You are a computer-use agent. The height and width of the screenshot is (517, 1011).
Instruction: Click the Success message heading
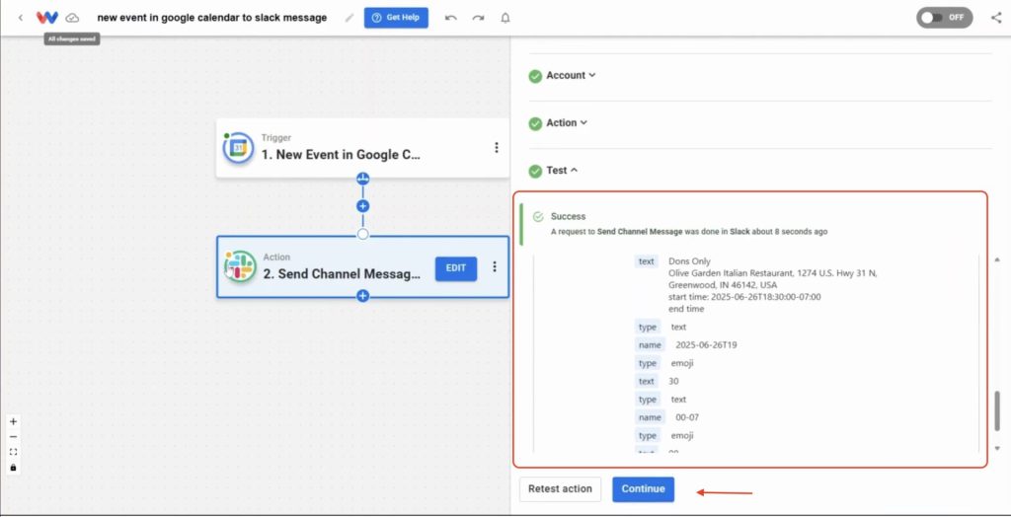coord(568,217)
